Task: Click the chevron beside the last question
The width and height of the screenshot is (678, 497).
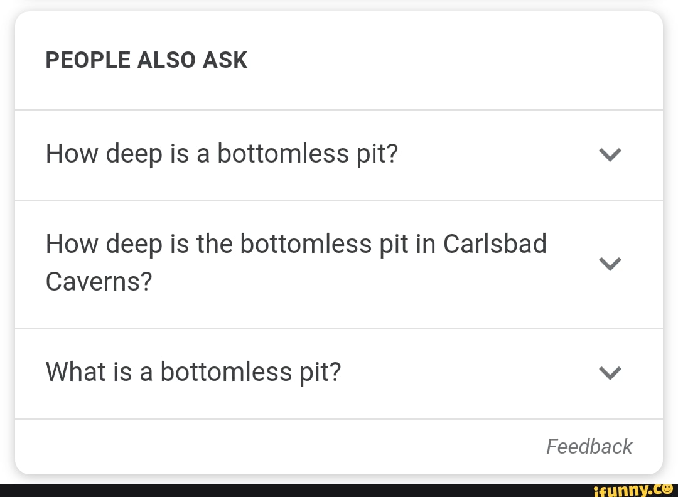Action: click(610, 373)
